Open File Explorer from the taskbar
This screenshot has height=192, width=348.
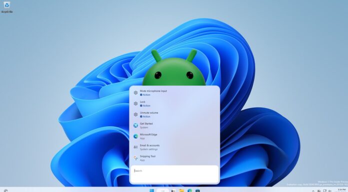coord(181,191)
